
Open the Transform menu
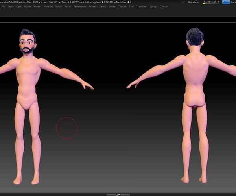[x=142, y=7]
